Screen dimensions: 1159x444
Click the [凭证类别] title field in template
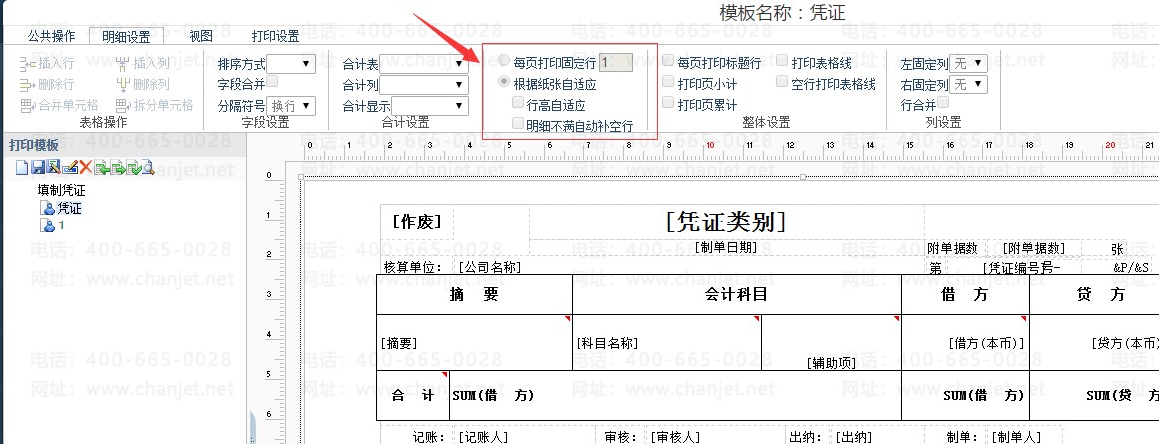(726, 222)
